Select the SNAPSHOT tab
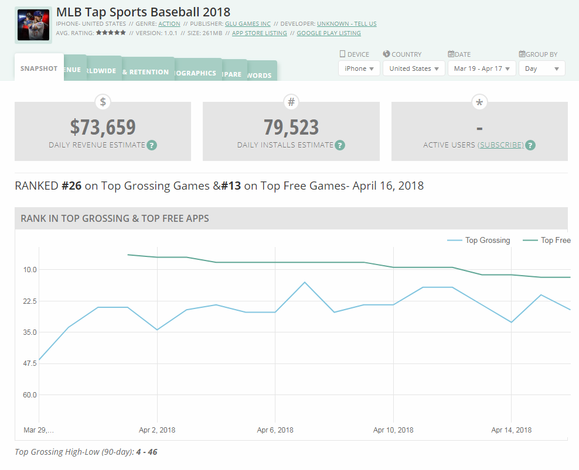This screenshot has height=470, width=579. pos(39,68)
